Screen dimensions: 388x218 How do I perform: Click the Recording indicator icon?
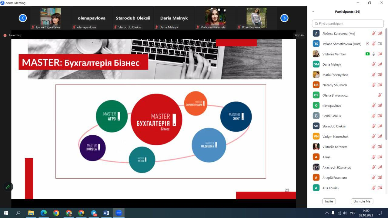click(5, 35)
